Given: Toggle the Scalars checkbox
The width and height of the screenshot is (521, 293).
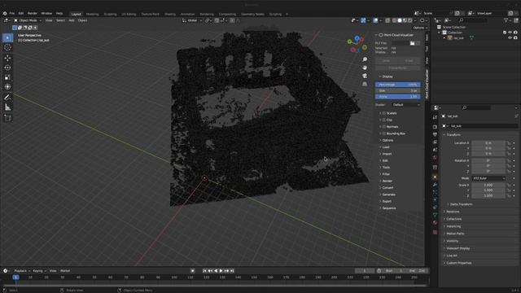Looking at the screenshot, I should point(384,113).
